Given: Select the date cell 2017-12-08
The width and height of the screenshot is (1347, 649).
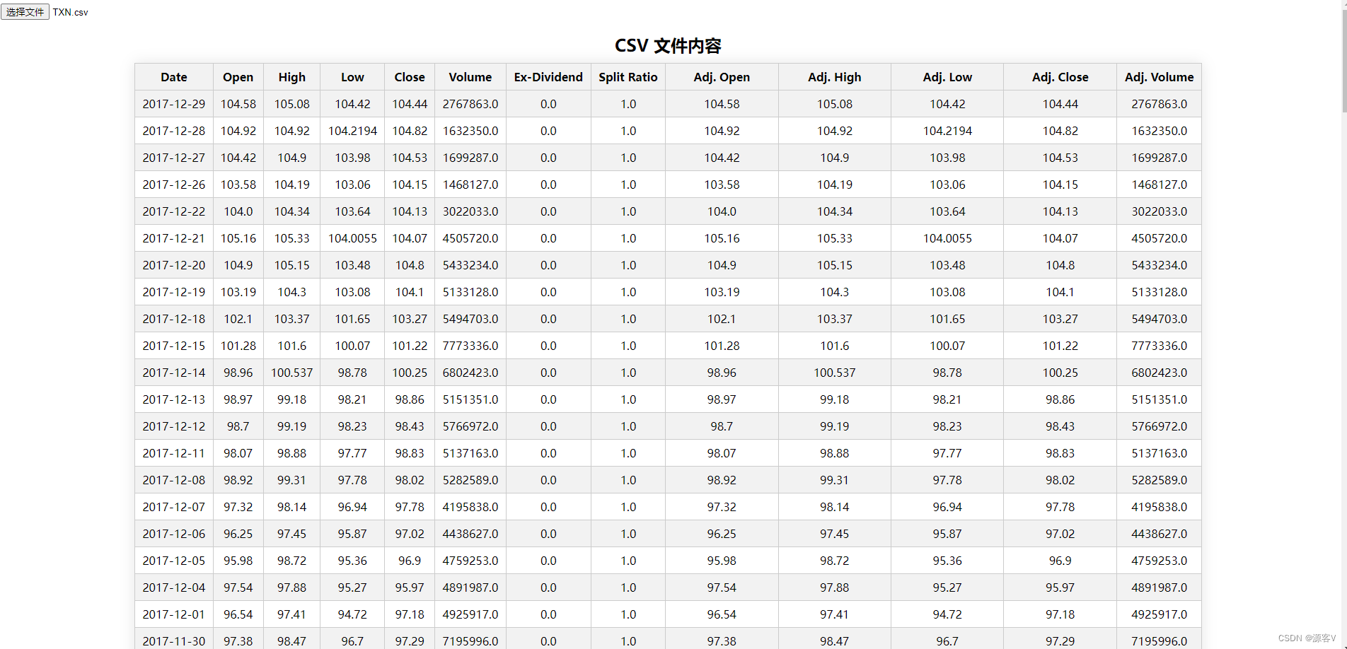Looking at the screenshot, I should pyautogui.click(x=174, y=480).
